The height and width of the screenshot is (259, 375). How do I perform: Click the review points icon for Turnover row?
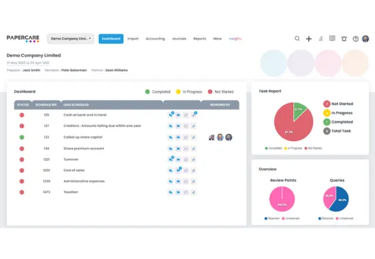click(170, 159)
